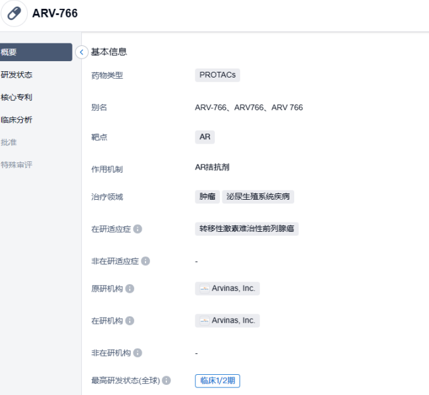The height and width of the screenshot is (395, 429).
Task: Switch to 研发状态 section
Action: tap(17, 75)
